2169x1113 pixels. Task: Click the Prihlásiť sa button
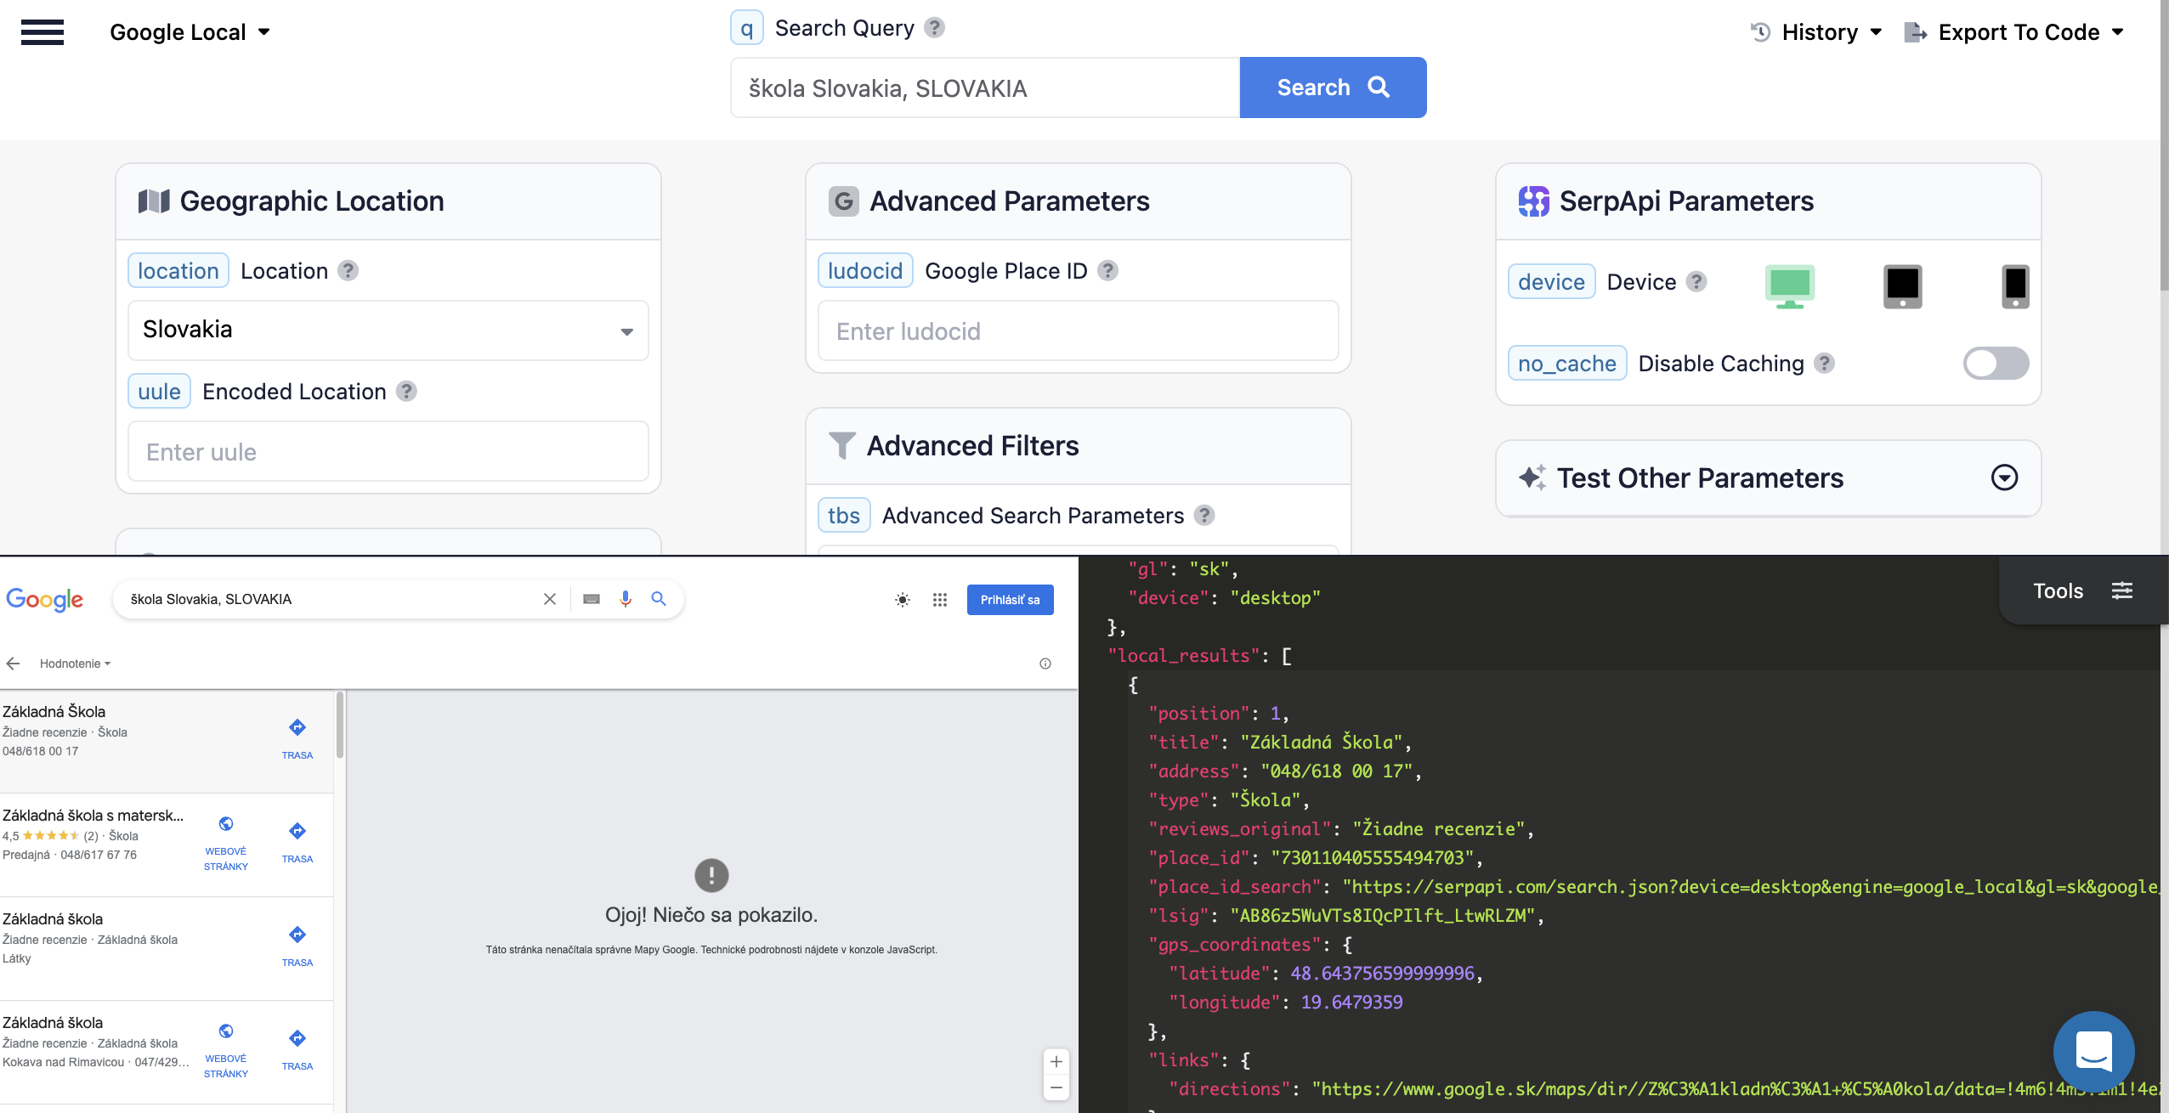(1008, 599)
